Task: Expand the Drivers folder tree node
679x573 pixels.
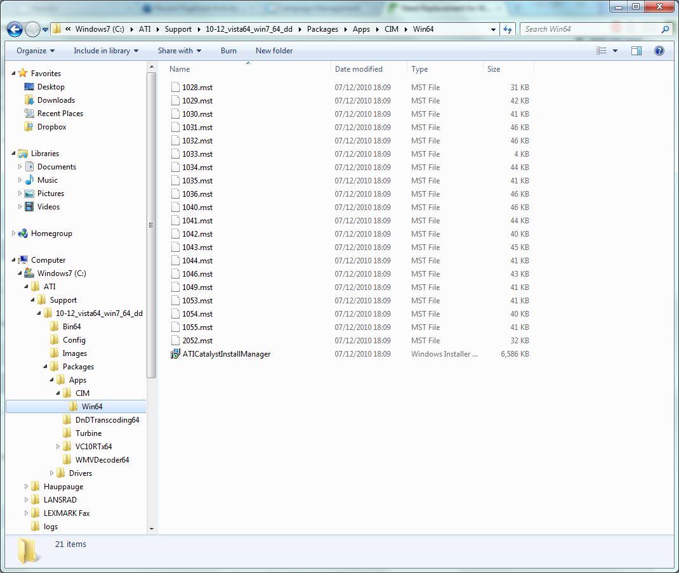Action: click(52, 473)
